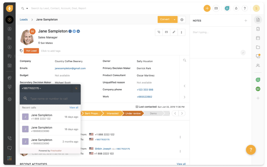
Task: Open options dots for Shibin Joseph call
Action: (x=180, y=151)
